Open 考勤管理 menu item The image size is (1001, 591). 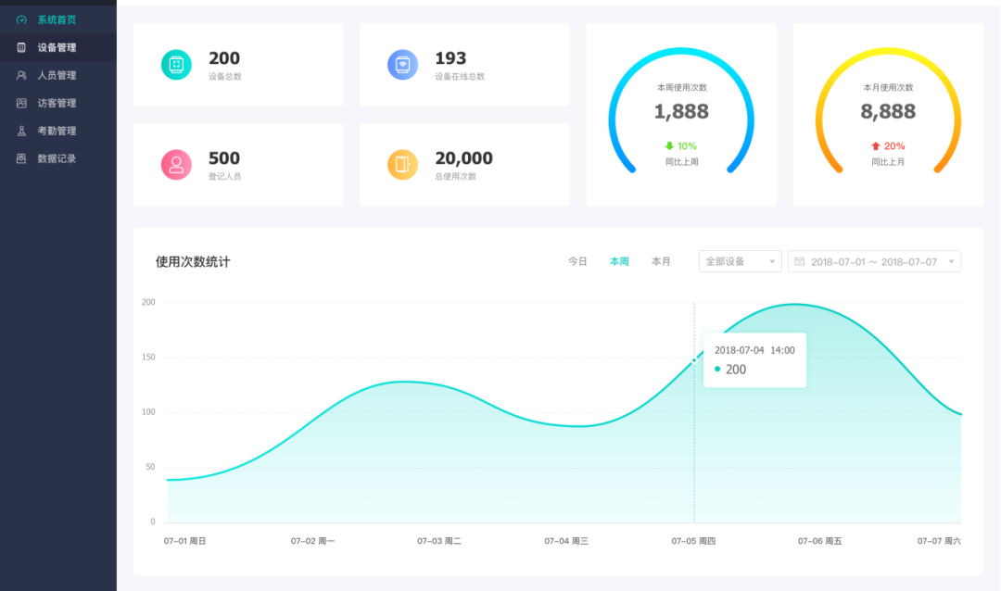click(x=58, y=131)
